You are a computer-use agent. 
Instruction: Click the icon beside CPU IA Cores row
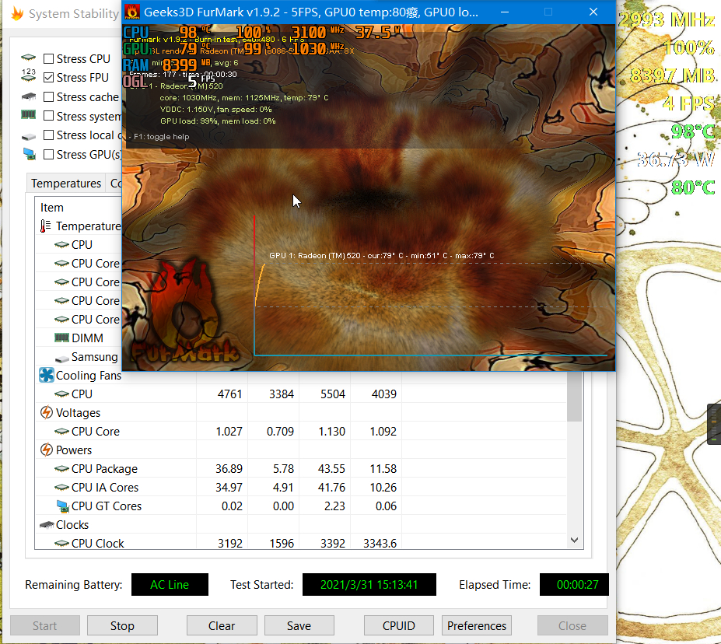[61, 487]
